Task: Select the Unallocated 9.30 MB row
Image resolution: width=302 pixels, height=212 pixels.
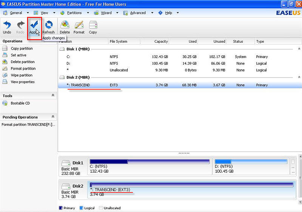Action: coord(180,70)
